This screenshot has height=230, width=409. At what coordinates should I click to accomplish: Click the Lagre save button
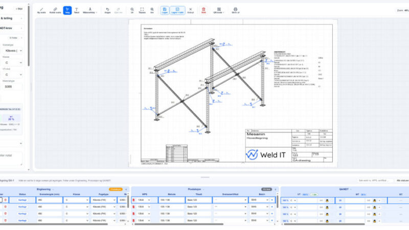coord(165,10)
